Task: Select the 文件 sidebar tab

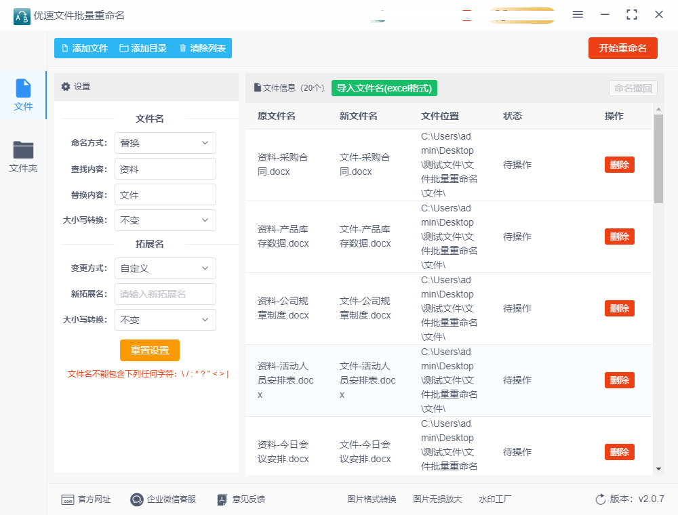Action: pyautogui.click(x=23, y=95)
